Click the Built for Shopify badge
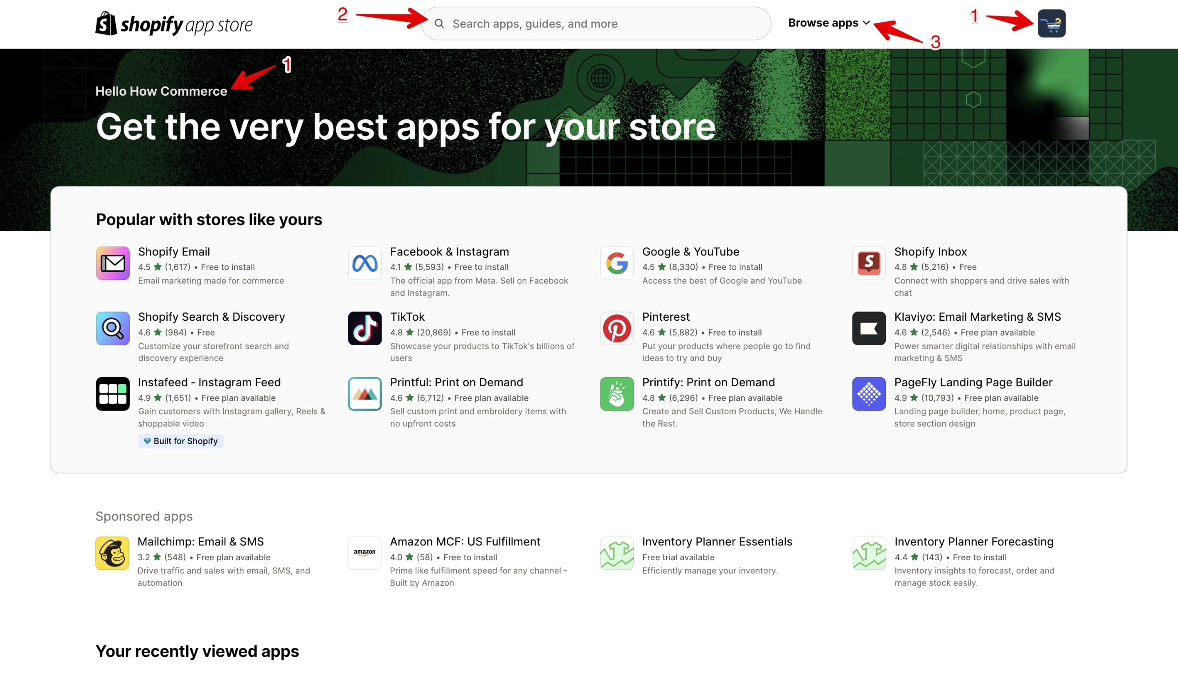Viewport: 1178px width, 673px height. tap(180, 441)
